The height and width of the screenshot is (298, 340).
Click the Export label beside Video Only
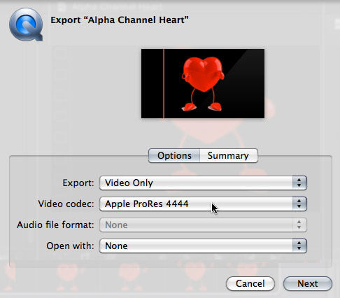tap(78, 183)
